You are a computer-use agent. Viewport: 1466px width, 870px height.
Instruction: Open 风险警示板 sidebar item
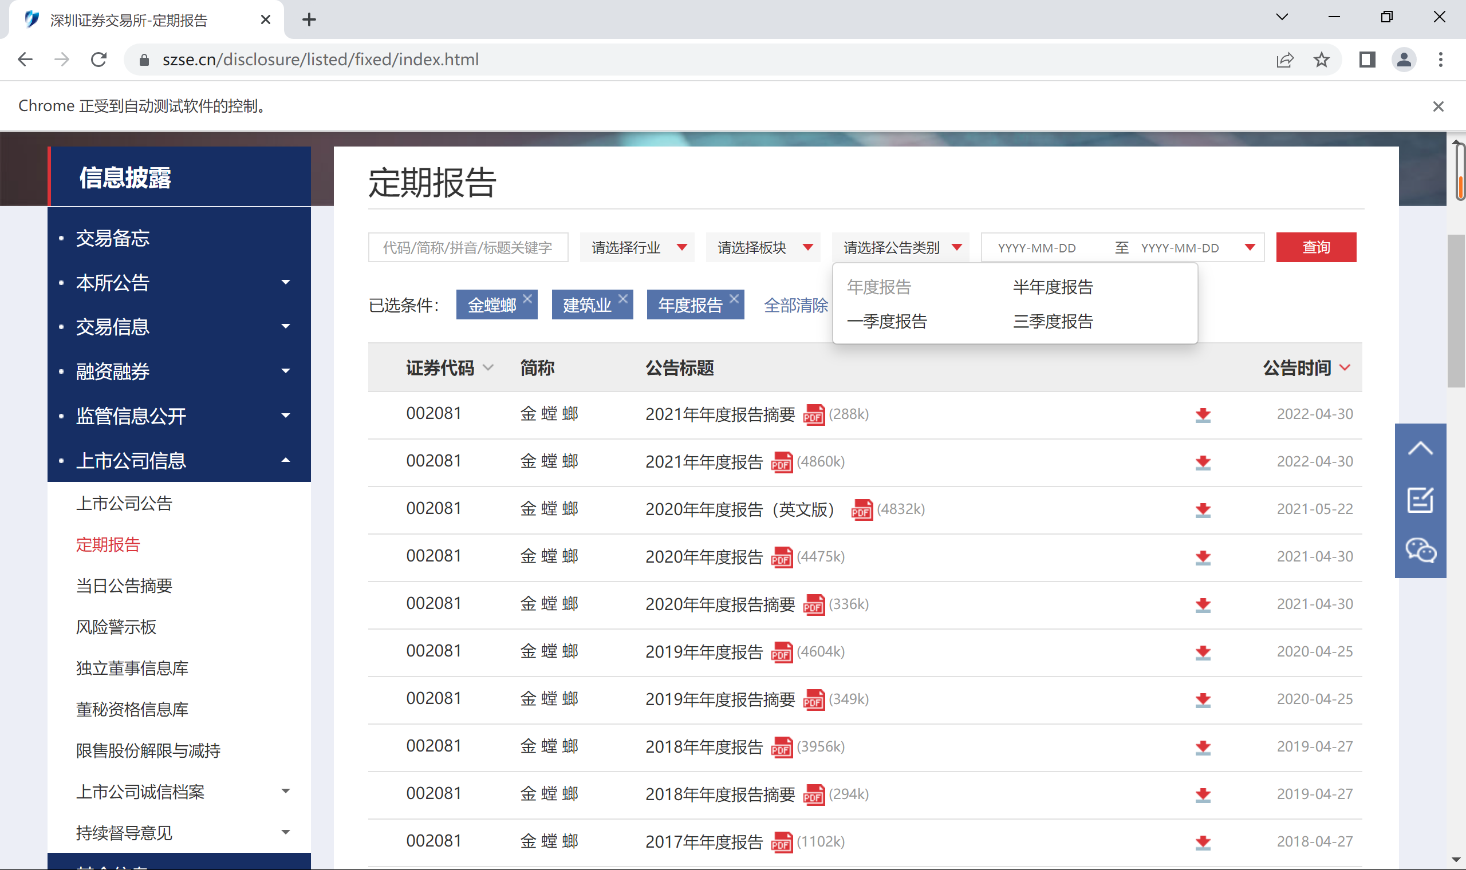[x=116, y=627]
